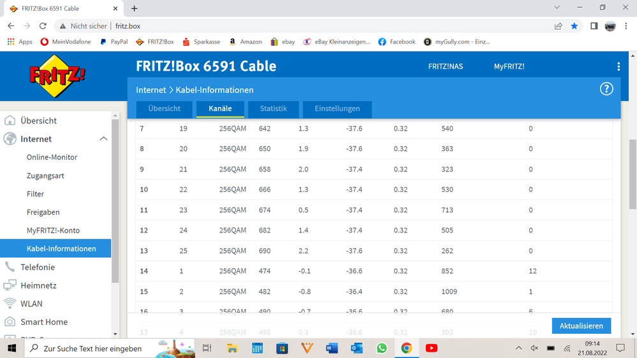The image size is (637, 358).
Task: Open Microsoft Store from taskbar
Action: click(x=282, y=348)
